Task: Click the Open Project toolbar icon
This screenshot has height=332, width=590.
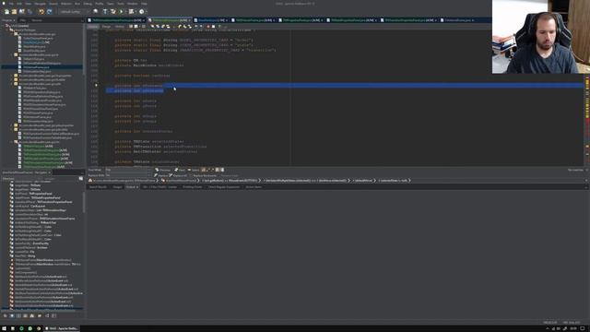Action: click(x=22, y=12)
